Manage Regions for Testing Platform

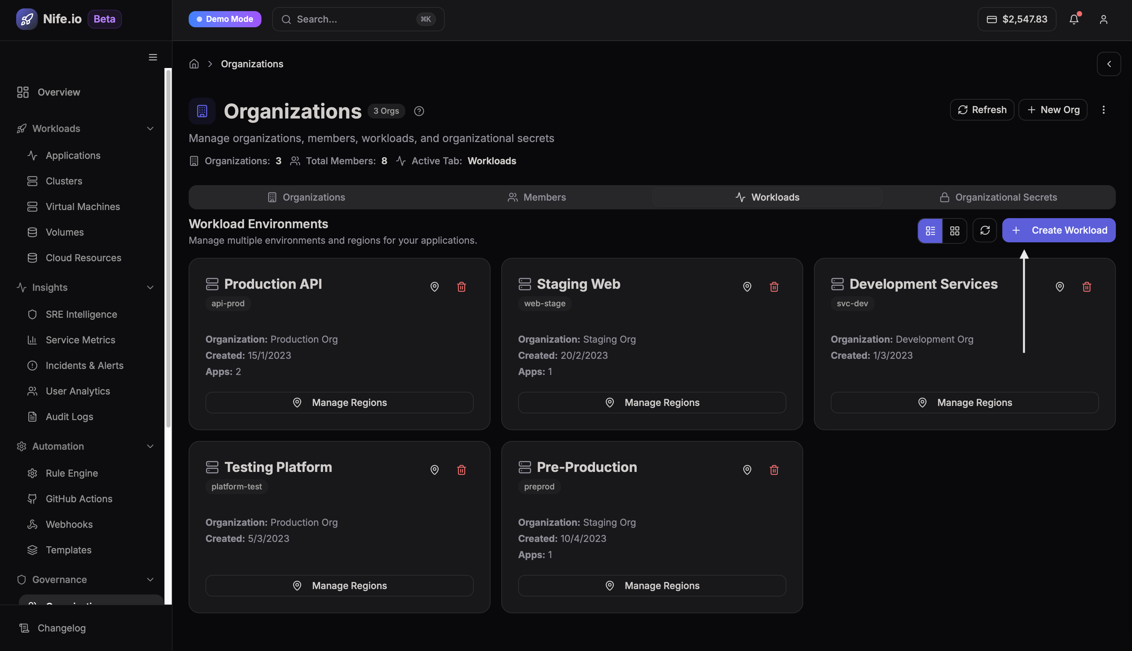pos(339,585)
